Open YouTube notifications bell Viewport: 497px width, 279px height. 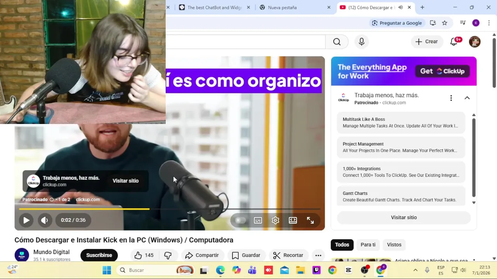454,41
